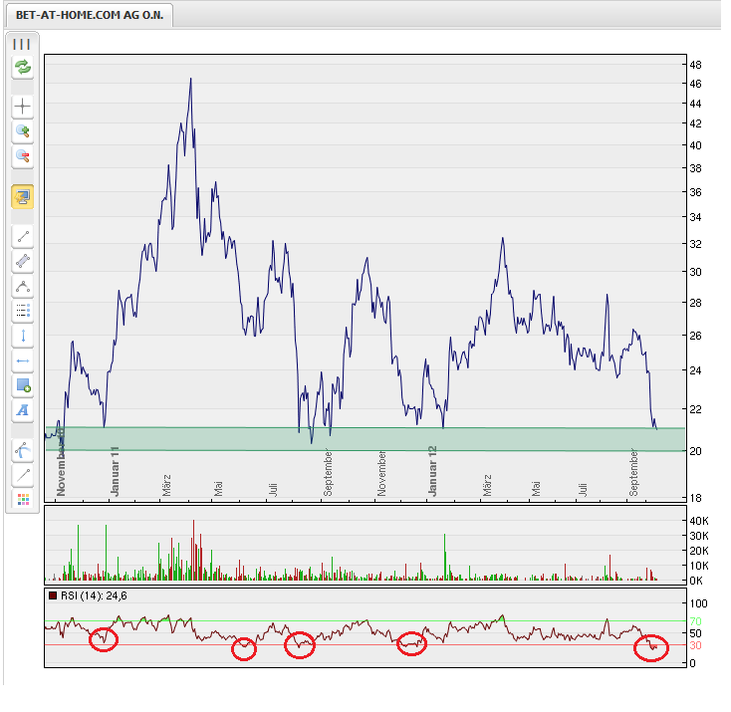The width and height of the screenshot is (731, 712).
Task: Select the horizontal double-arrow measure tool
Action: (x=22, y=360)
